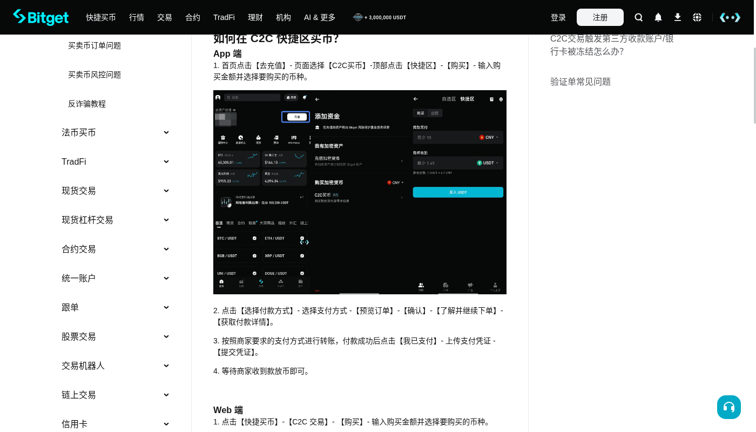Expand the 合约交易 chevron
Screen dimensions: 756x432
pos(166,249)
